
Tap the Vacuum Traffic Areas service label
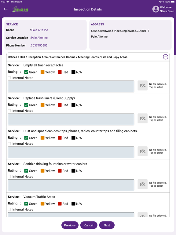click(39, 197)
